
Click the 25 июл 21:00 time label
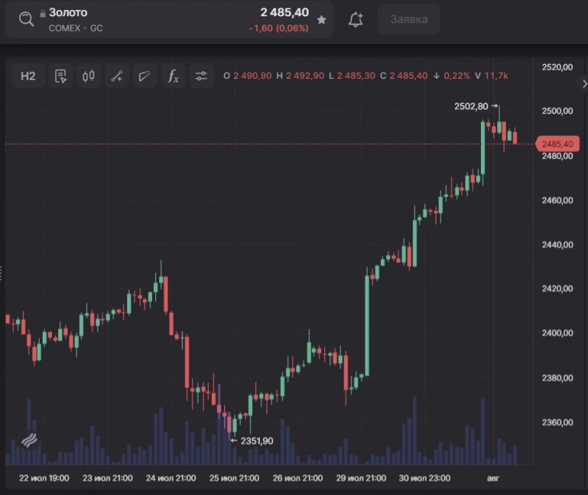pos(234,478)
